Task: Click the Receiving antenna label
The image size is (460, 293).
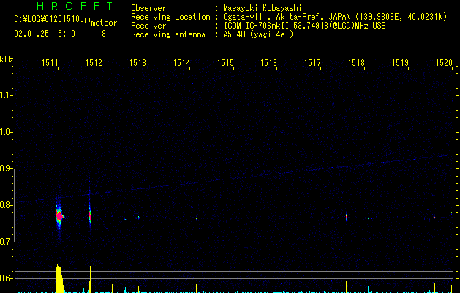Action: point(168,34)
